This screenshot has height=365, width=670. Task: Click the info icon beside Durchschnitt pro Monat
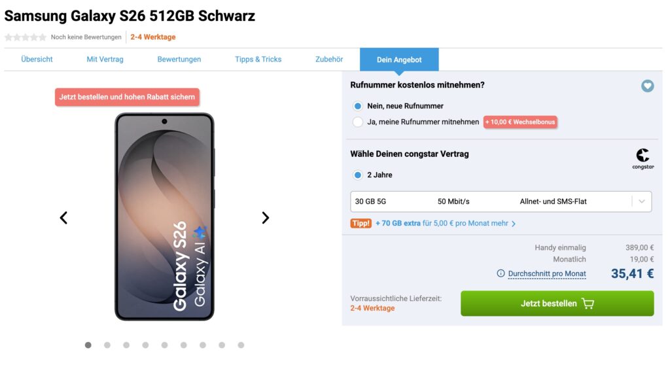501,273
